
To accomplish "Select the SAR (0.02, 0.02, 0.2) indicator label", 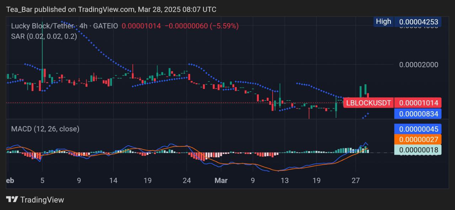I will 44,36.
